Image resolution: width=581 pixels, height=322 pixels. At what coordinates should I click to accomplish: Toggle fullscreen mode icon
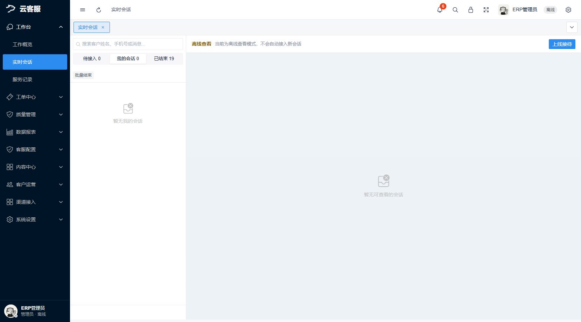pos(486,10)
